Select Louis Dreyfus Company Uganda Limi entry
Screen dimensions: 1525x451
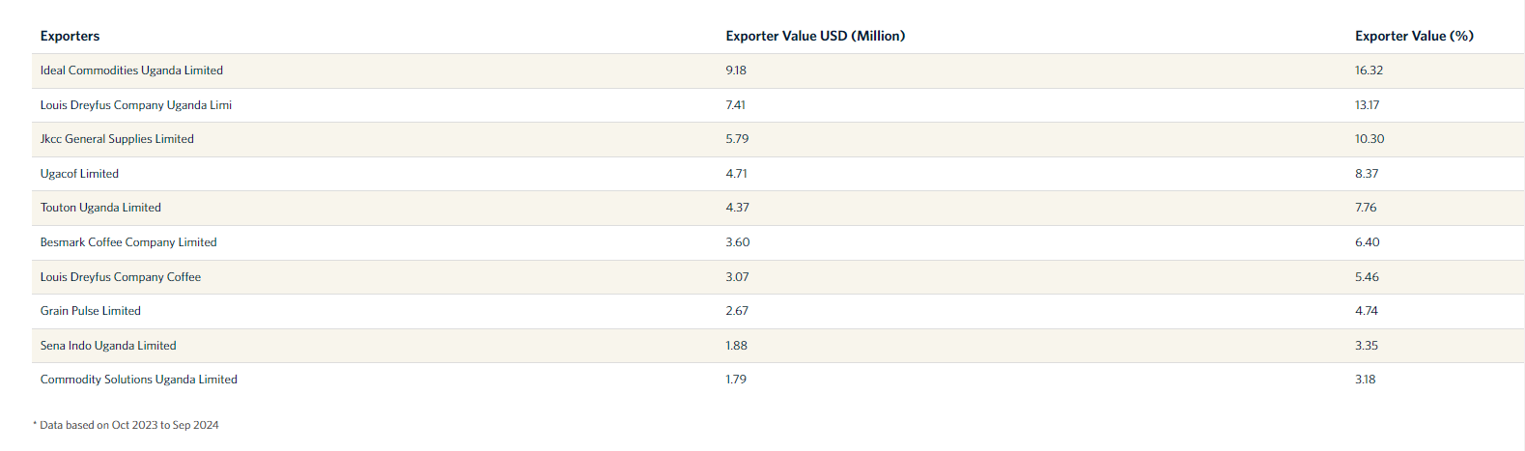click(136, 105)
